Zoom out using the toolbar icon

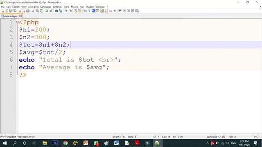pyautogui.click(x=70, y=11)
